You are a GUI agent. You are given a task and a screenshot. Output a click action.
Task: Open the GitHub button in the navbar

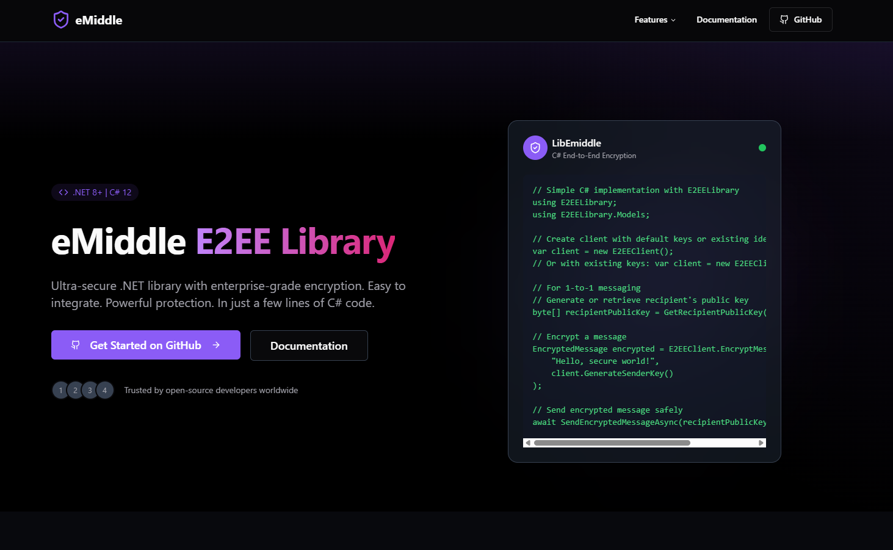point(800,20)
